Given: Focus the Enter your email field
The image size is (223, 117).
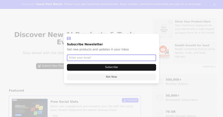Looking at the screenshot, I should [x=111, y=58].
